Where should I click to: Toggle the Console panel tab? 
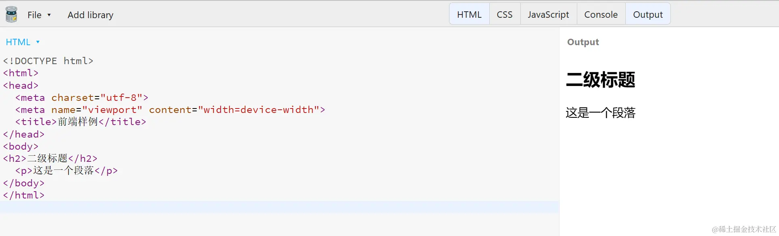[x=601, y=15]
